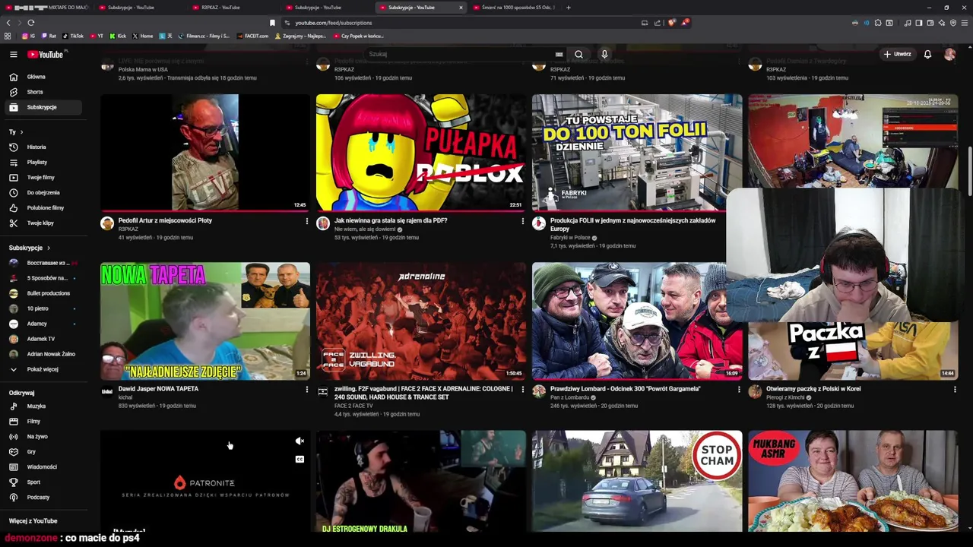Open Twoje filmy in sidebar

[x=42, y=177]
